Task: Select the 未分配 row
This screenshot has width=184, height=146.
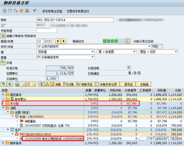Action: 92,103
